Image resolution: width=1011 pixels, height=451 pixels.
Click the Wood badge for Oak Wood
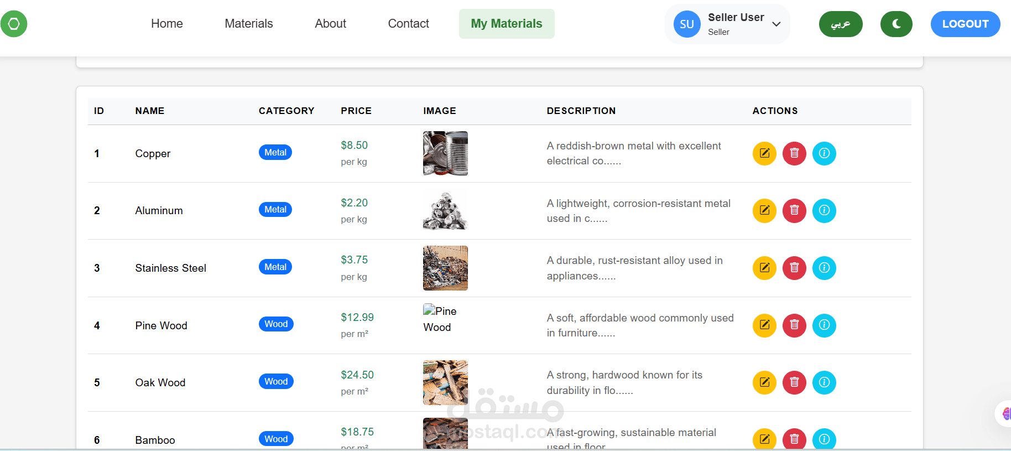(x=276, y=381)
